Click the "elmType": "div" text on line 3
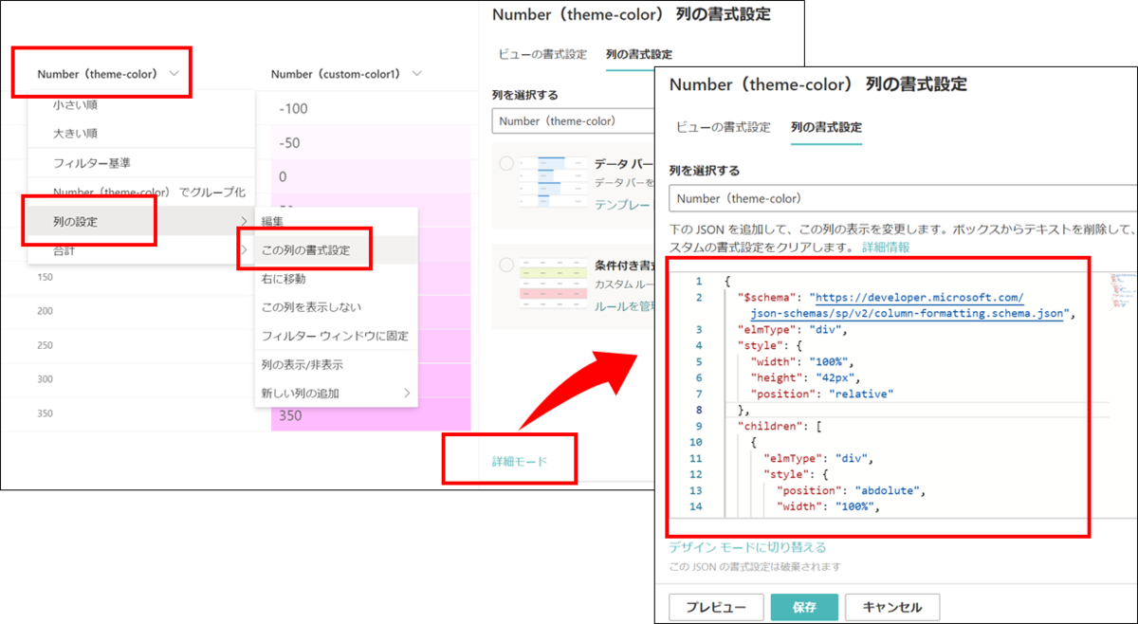Screen dimensions: 1138x624 coord(792,329)
